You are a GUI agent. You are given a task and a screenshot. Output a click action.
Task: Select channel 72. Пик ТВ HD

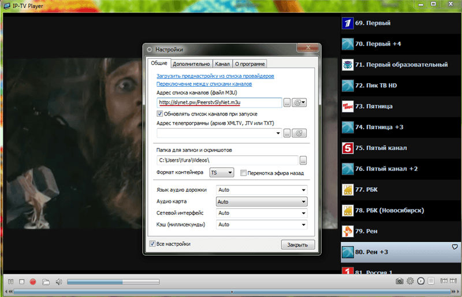(x=401, y=86)
